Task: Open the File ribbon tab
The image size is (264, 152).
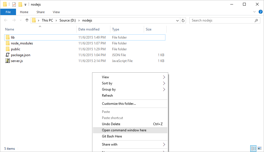Action: (x=8, y=12)
